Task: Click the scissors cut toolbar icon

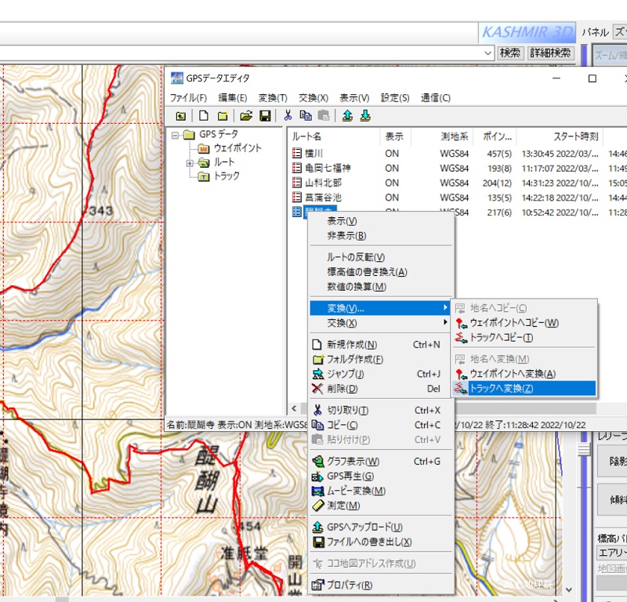Action: pyautogui.click(x=288, y=116)
